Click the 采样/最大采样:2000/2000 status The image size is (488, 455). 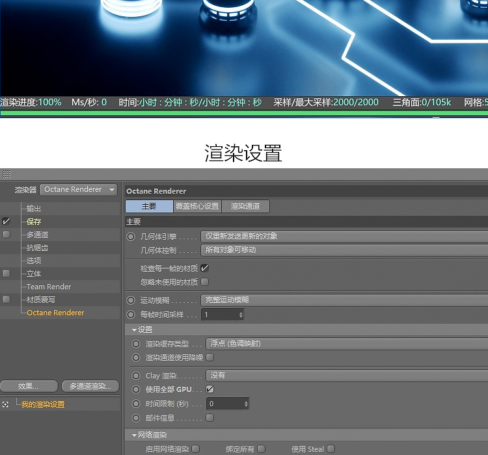coord(326,102)
